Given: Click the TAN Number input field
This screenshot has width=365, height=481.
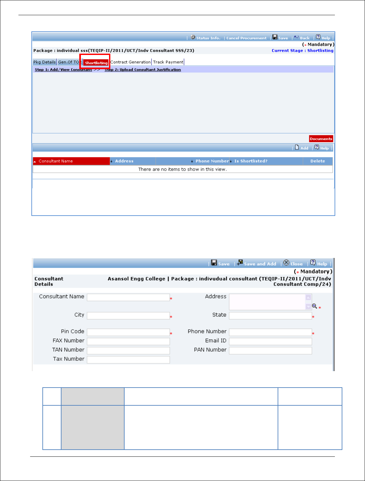Looking at the screenshot, I should [x=128, y=350].
